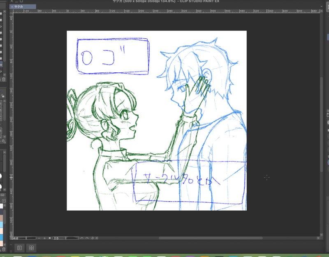Viewport: 329px width, 257px height.
Task: Close the サクカ canvas tab
Action: point(12,7)
